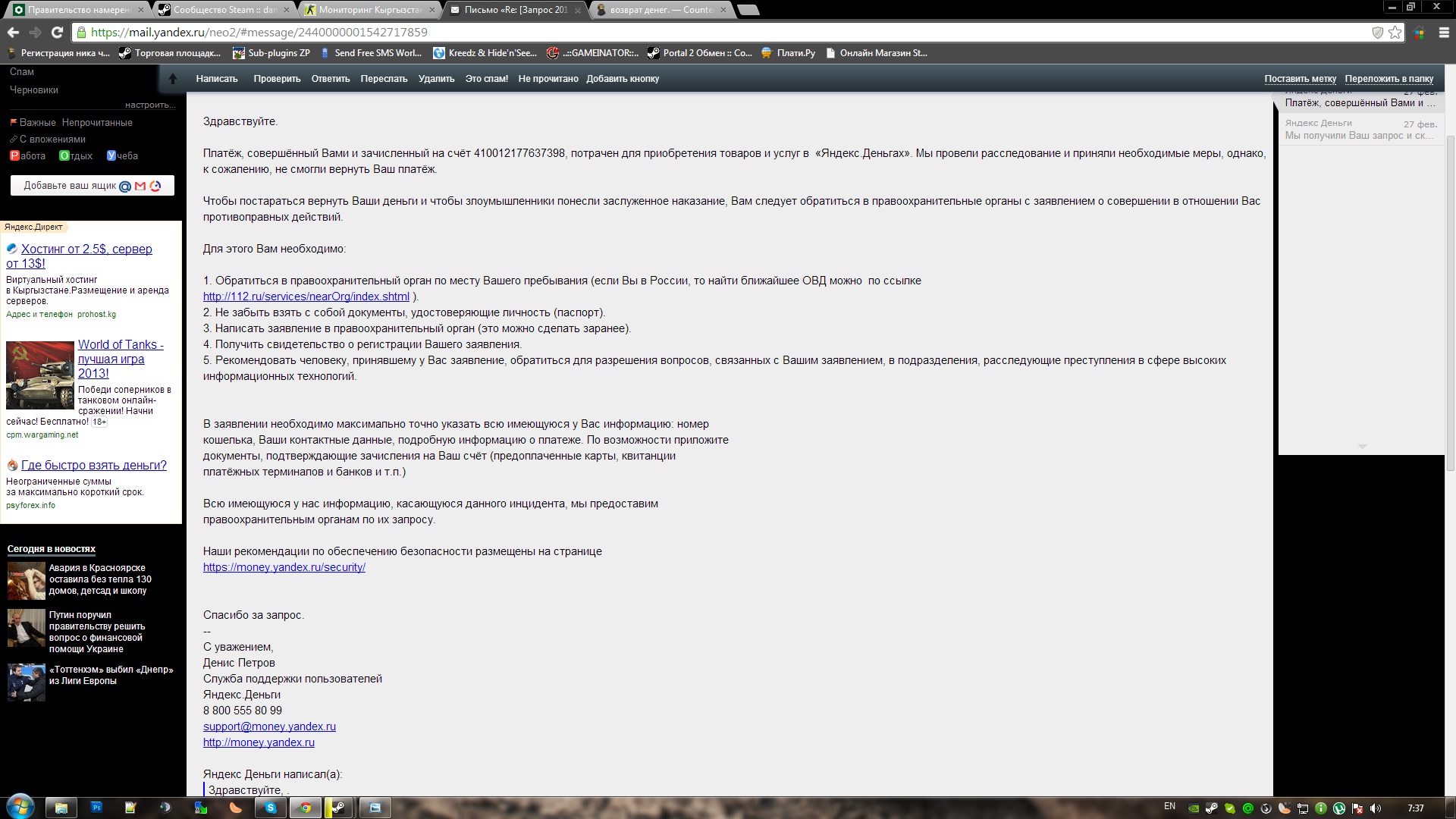Open a new browser tab
This screenshot has height=819, width=1456.
point(748,10)
